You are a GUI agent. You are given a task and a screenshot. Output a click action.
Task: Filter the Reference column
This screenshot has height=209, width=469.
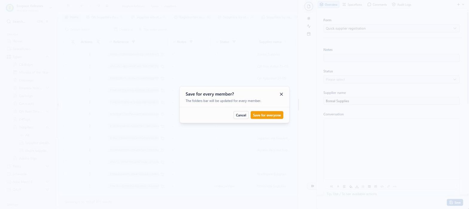133,42
